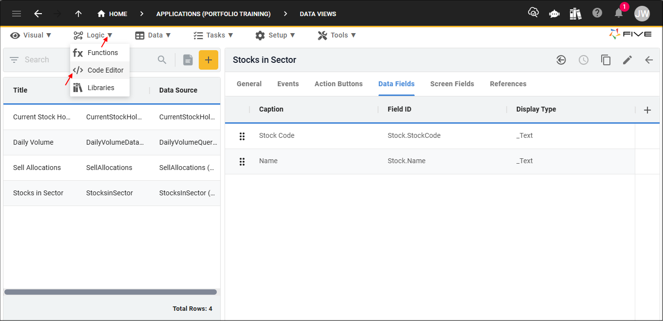Screen dimensions: 663x321
Task: Expand the Setup menu
Action: click(x=275, y=35)
